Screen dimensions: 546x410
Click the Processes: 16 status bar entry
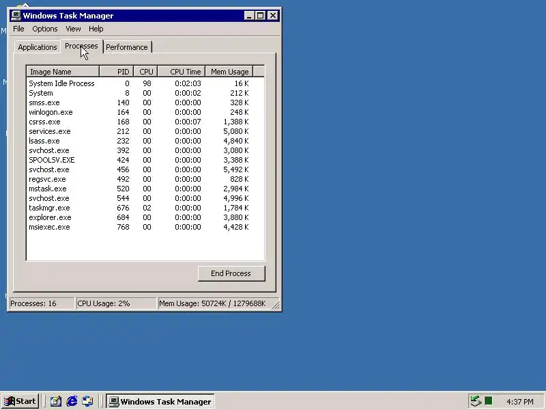pos(42,303)
